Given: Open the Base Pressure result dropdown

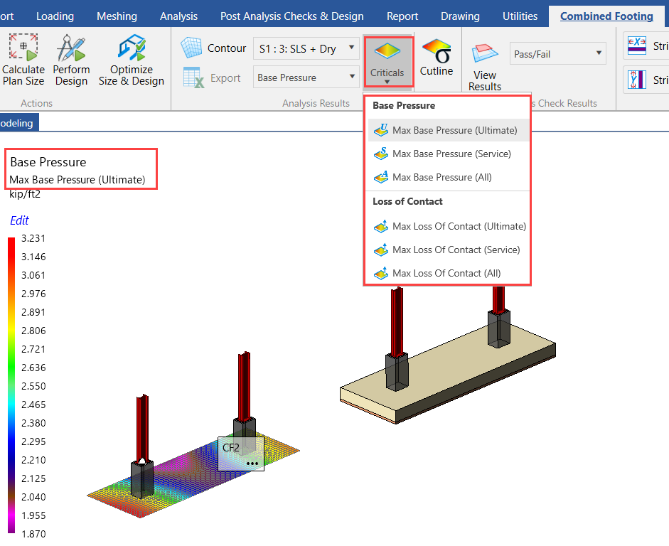Looking at the screenshot, I should 306,77.
